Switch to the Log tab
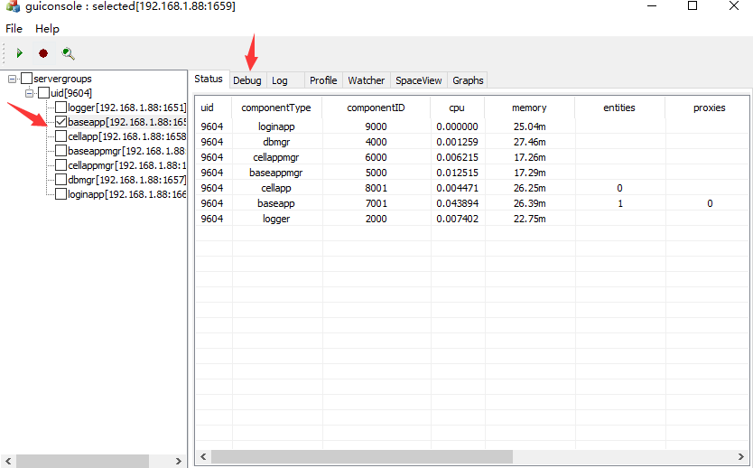Viewport: 753px width, 468px height. click(280, 80)
